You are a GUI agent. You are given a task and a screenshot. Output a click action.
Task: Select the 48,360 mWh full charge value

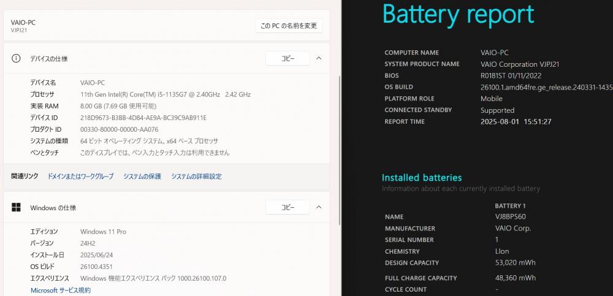tap(516, 278)
